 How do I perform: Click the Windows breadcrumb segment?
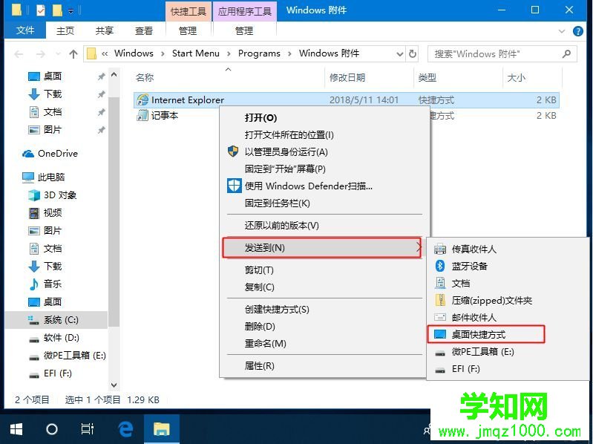point(134,53)
